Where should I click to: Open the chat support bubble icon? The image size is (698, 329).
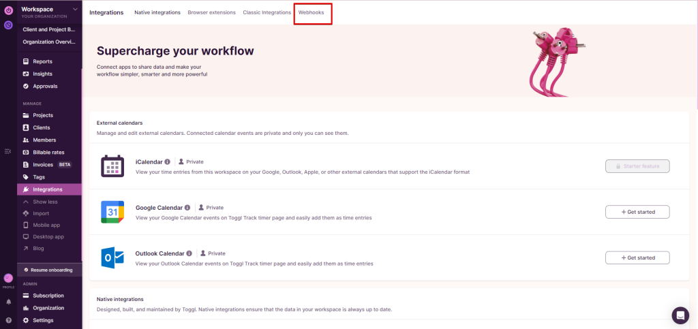tap(680, 315)
